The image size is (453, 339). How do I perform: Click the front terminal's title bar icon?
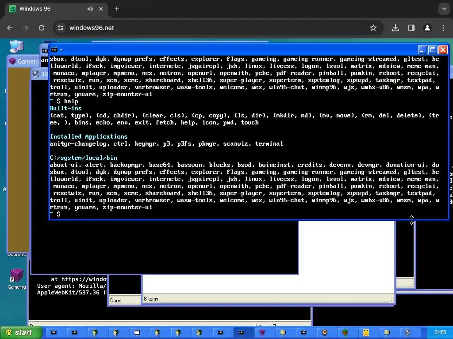click(54, 50)
